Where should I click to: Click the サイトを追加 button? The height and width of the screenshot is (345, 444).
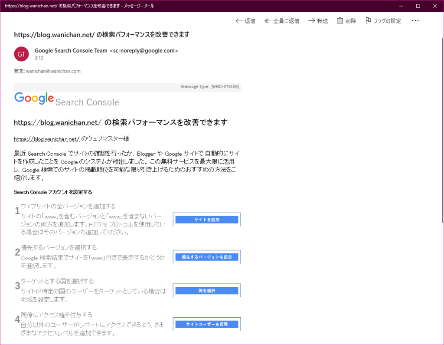(207, 220)
